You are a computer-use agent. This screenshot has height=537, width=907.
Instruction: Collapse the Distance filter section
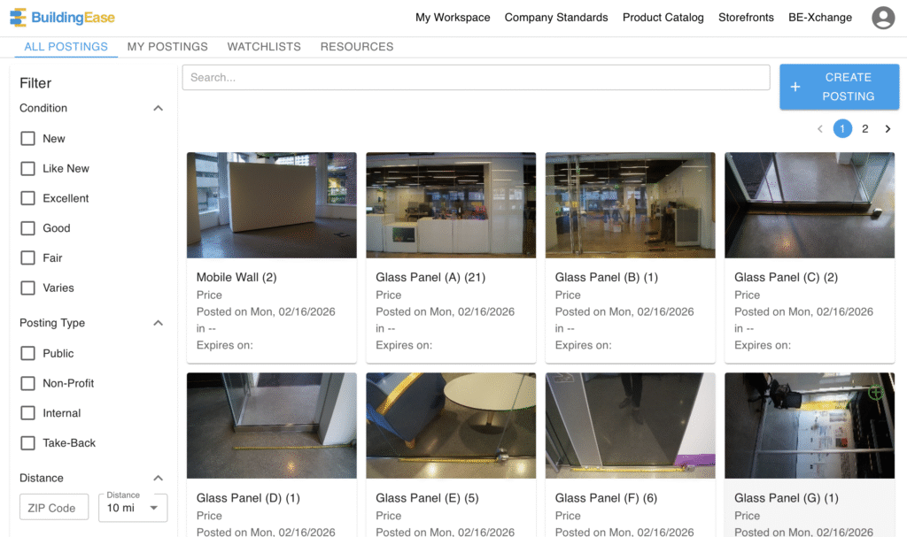tap(158, 479)
